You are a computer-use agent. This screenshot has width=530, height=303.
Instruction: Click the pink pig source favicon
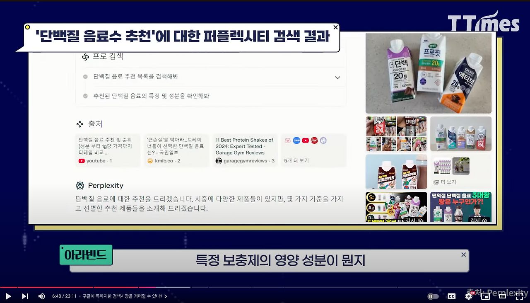click(288, 141)
